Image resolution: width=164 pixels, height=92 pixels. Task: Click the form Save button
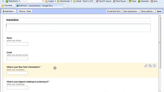point(159,11)
